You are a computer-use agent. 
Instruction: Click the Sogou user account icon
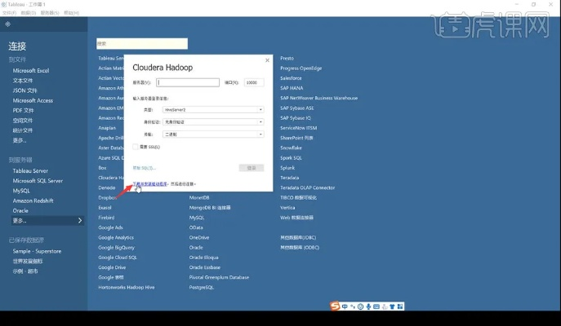[x=385, y=306]
